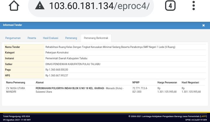
Task: Click the HPS row label
Action: (x=8, y=76)
